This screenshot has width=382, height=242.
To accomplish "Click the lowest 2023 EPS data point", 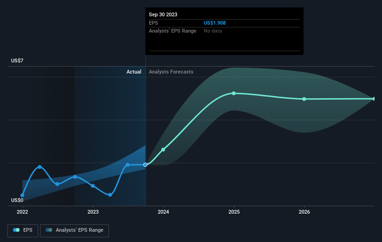I will (x=110, y=195).
